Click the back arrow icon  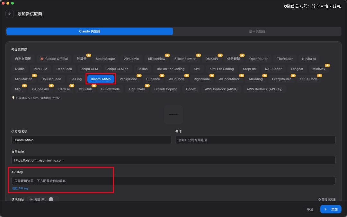(x=10, y=14)
